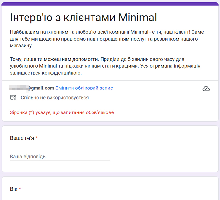Image resolution: width=220 pixels, height=200 pixels.
Task: Click the form title Інтерв'ю з клієнтами Minimal
Action: tap(83, 18)
